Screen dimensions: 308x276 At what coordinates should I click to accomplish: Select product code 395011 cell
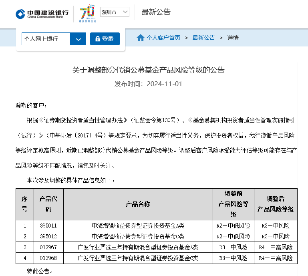click(x=48, y=226)
